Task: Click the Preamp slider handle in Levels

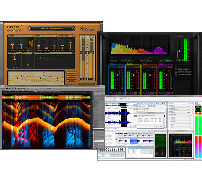Action: (x=13, y=45)
